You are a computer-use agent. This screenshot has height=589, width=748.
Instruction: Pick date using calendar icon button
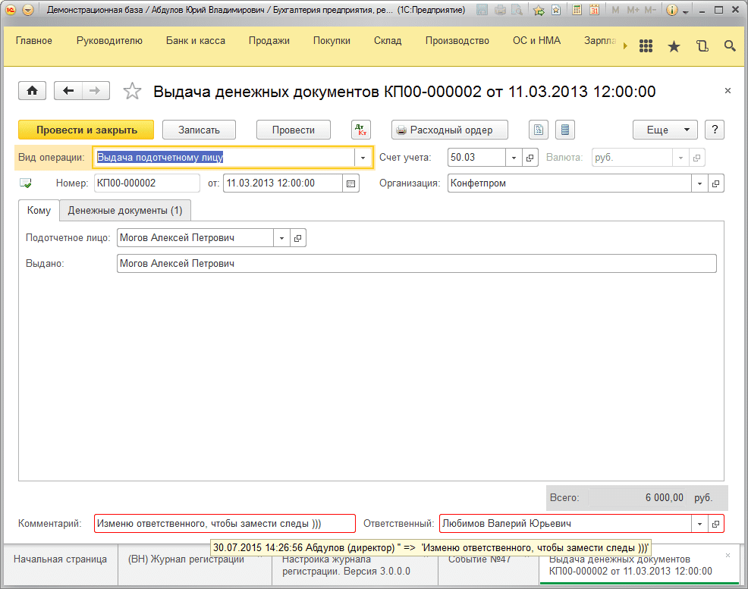(x=350, y=183)
